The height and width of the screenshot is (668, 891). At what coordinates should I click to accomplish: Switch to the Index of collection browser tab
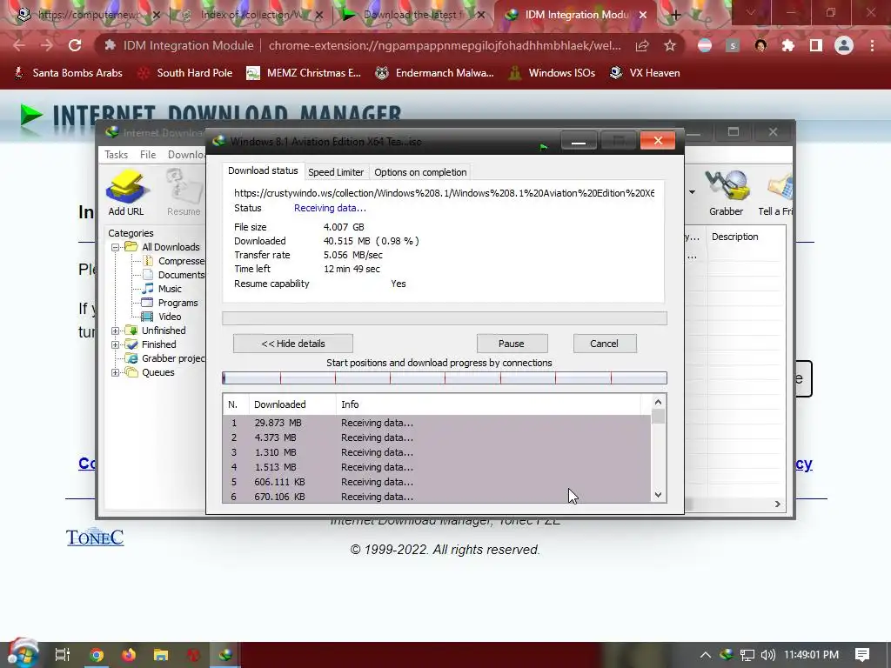click(x=253, y=15)
